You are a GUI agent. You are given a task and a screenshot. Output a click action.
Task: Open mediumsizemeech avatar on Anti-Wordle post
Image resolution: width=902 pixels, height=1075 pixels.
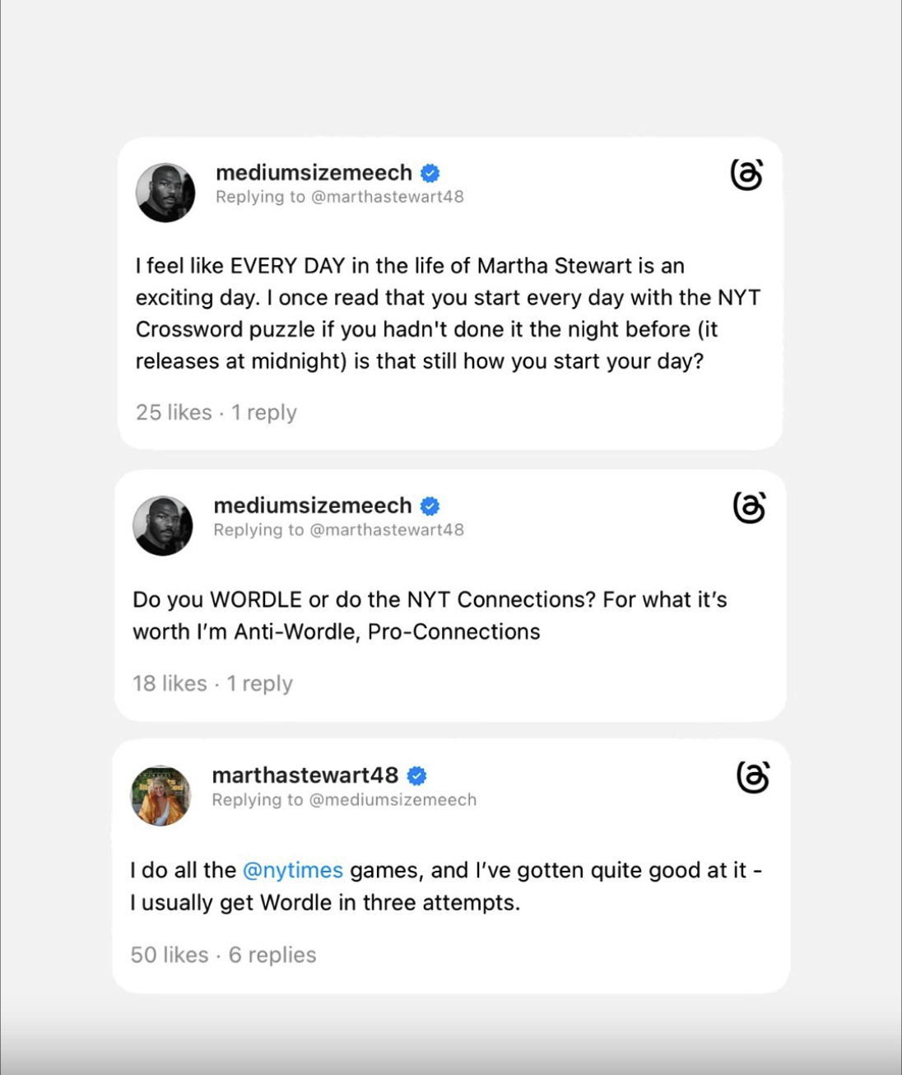163,526
